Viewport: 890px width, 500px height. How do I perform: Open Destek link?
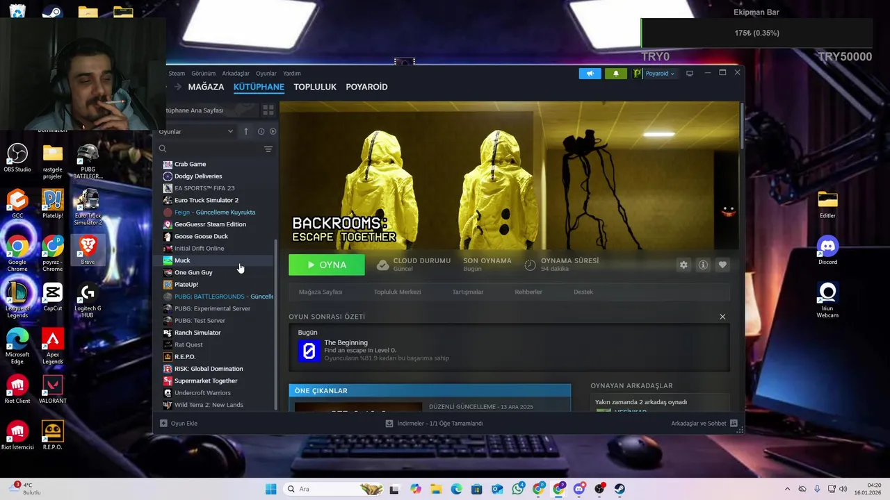click(x=583, y=292)
